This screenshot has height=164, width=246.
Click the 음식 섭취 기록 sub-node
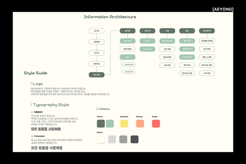tap(129, 72)
